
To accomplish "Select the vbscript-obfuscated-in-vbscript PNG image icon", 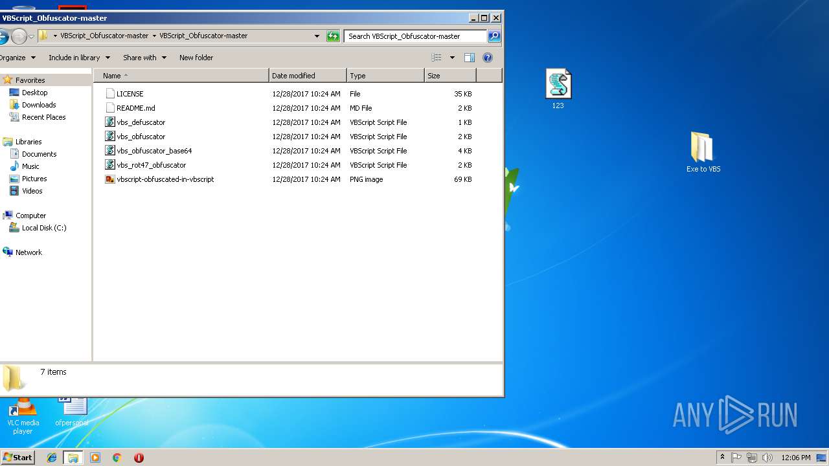I will 110,179.
